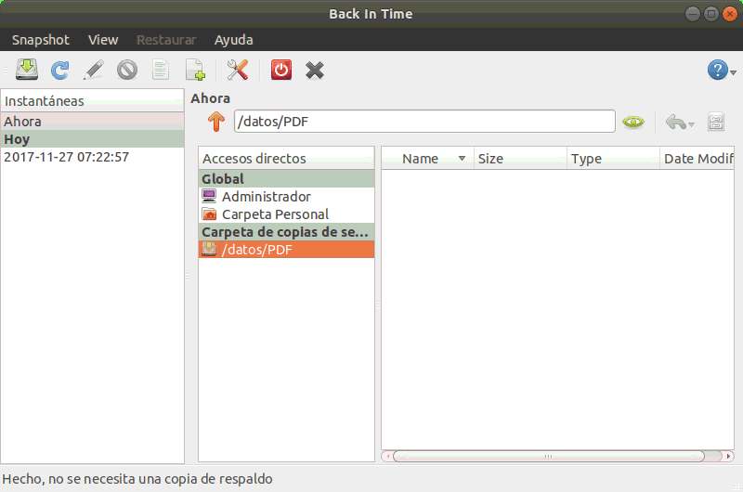
Task: Open the Restaurar menu
Action: click(x=166, y=40)
